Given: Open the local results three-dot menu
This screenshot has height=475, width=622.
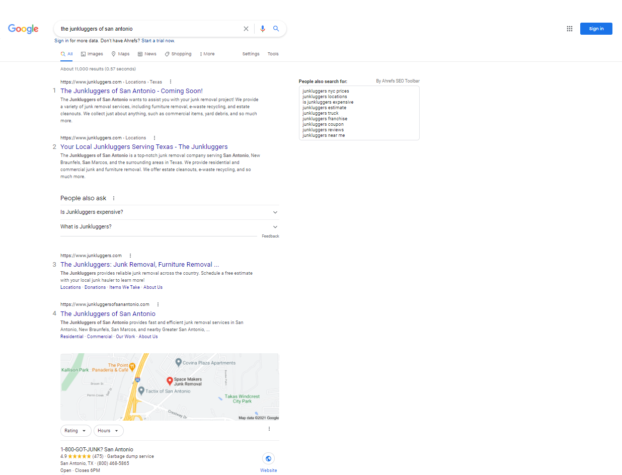Looking at the screenshot, I should [x=269, y=429].
